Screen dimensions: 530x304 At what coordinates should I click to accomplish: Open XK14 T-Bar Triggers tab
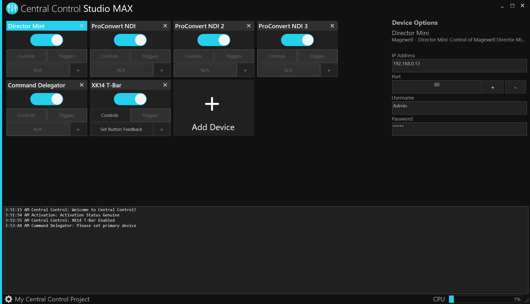click(150, 115)
